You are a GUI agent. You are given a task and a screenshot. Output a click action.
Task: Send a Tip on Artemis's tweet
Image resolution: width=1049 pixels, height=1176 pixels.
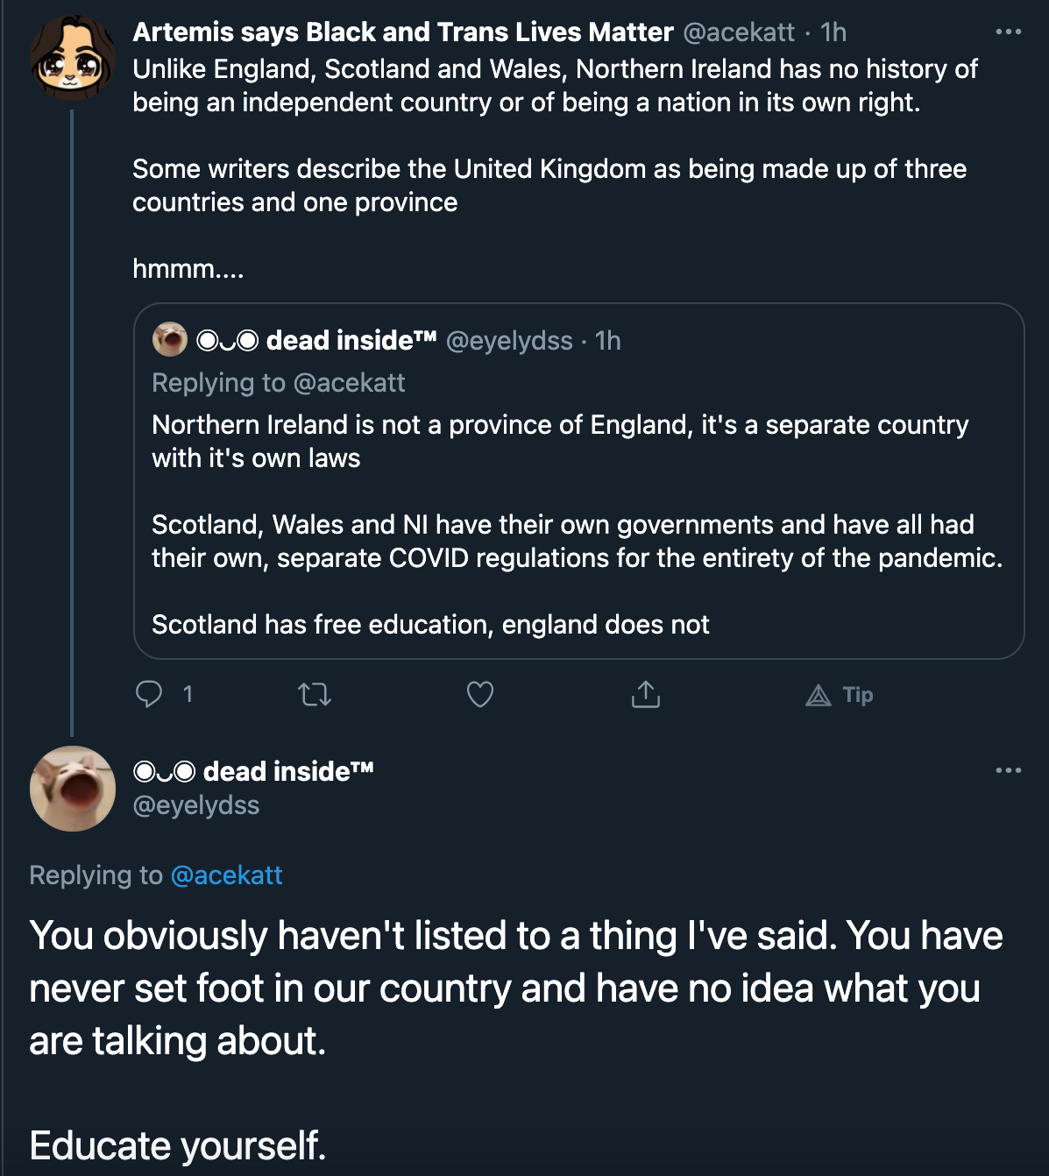840,695
